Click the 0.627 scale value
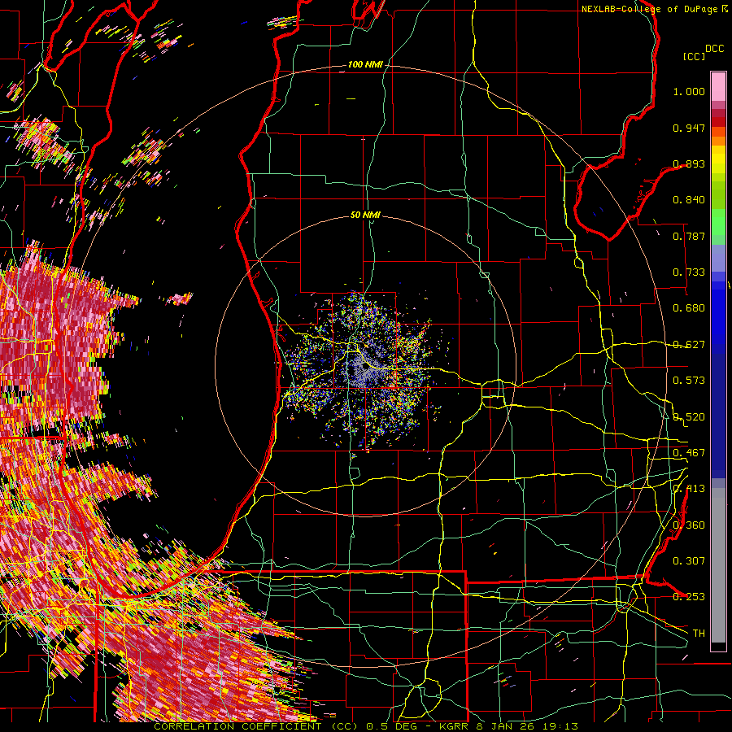 (689, 345)
